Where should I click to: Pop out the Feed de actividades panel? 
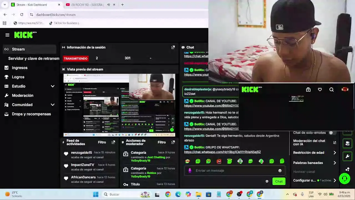[x=113, y=142]
